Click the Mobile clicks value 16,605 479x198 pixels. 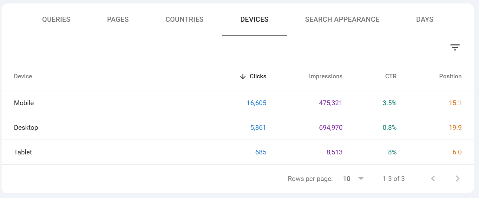pyautogui.click(x=256, y=103)
